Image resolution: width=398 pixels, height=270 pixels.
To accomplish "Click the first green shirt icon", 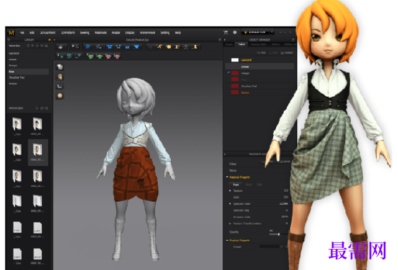I will 90,56.
